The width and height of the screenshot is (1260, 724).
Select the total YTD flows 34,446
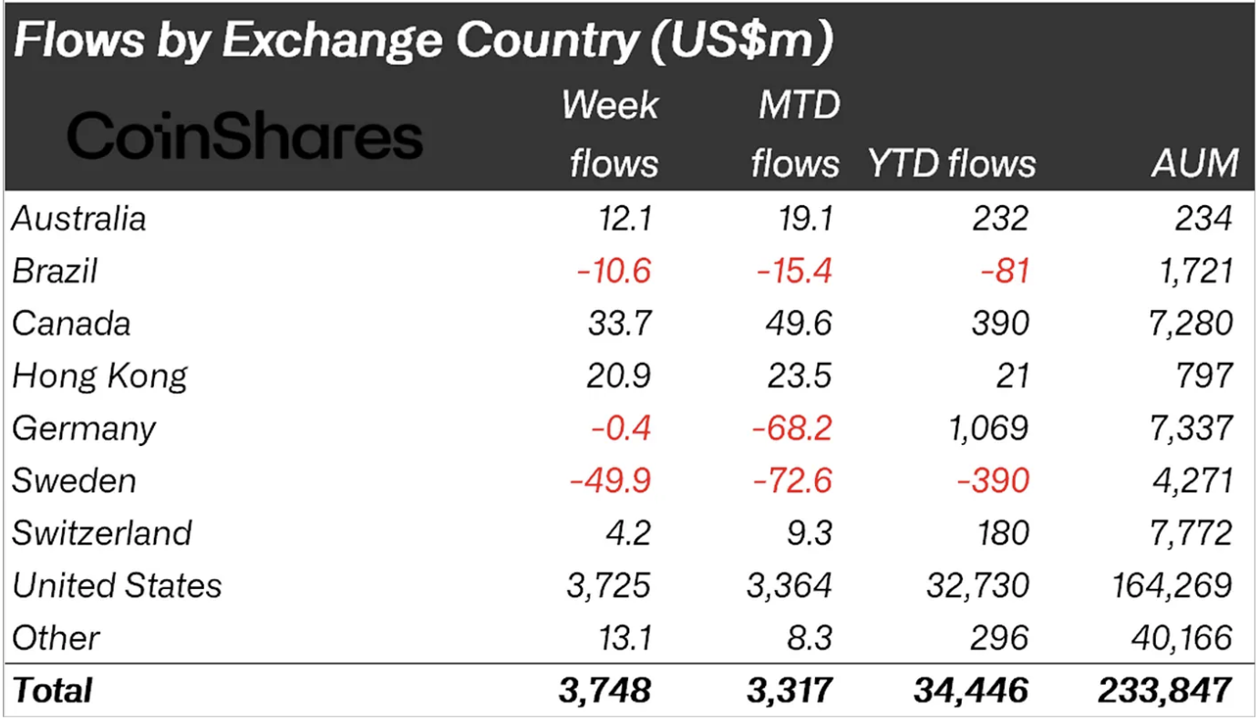coord(972,690)
